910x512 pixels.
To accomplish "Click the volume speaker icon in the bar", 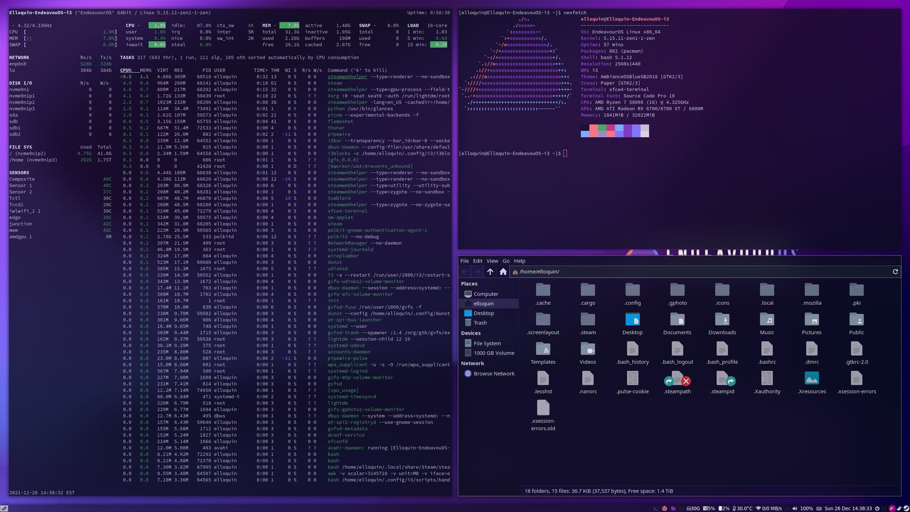I will click(794, 508).
